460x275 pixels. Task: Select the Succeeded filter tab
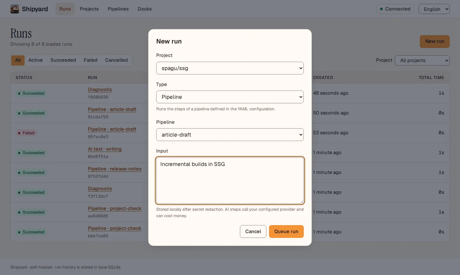pyautogui.click(x=63, y=60)
